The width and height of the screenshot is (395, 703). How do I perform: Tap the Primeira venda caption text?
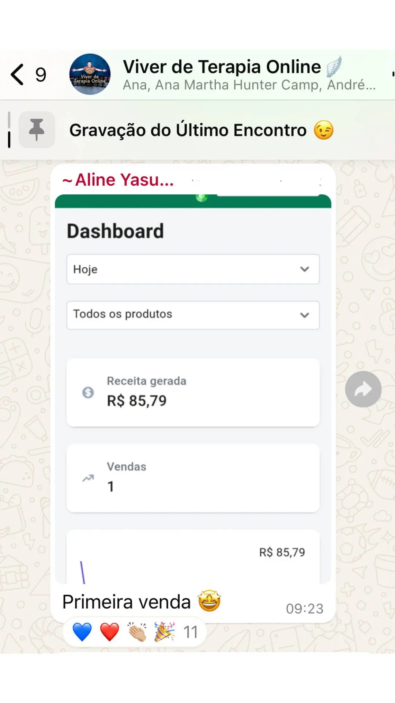pyautogui.click(x=127, y=602)
